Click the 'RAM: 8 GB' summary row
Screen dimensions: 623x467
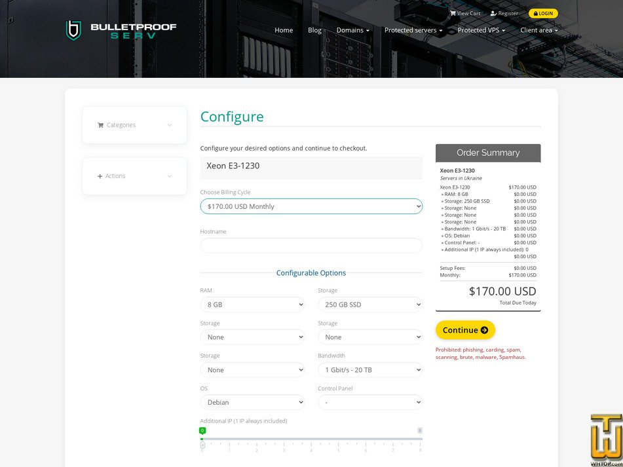[488, 194]
